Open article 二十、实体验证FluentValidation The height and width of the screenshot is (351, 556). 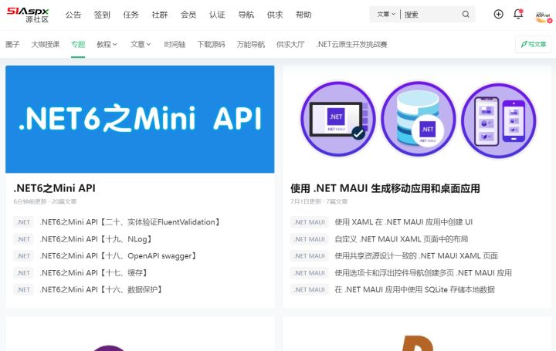point(131,222)
